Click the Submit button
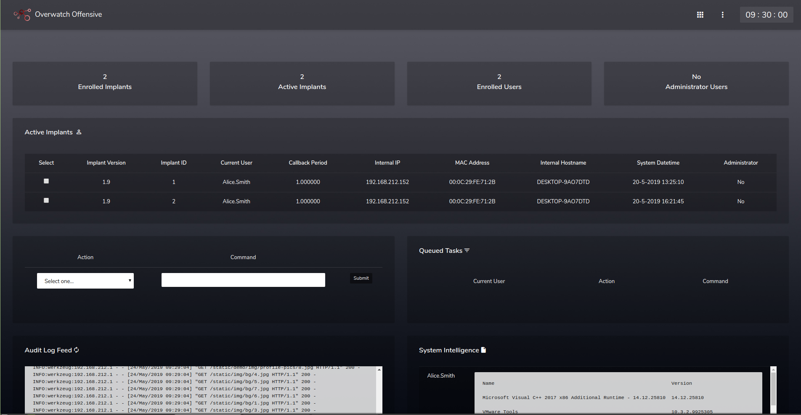 [x=361, y=278]
